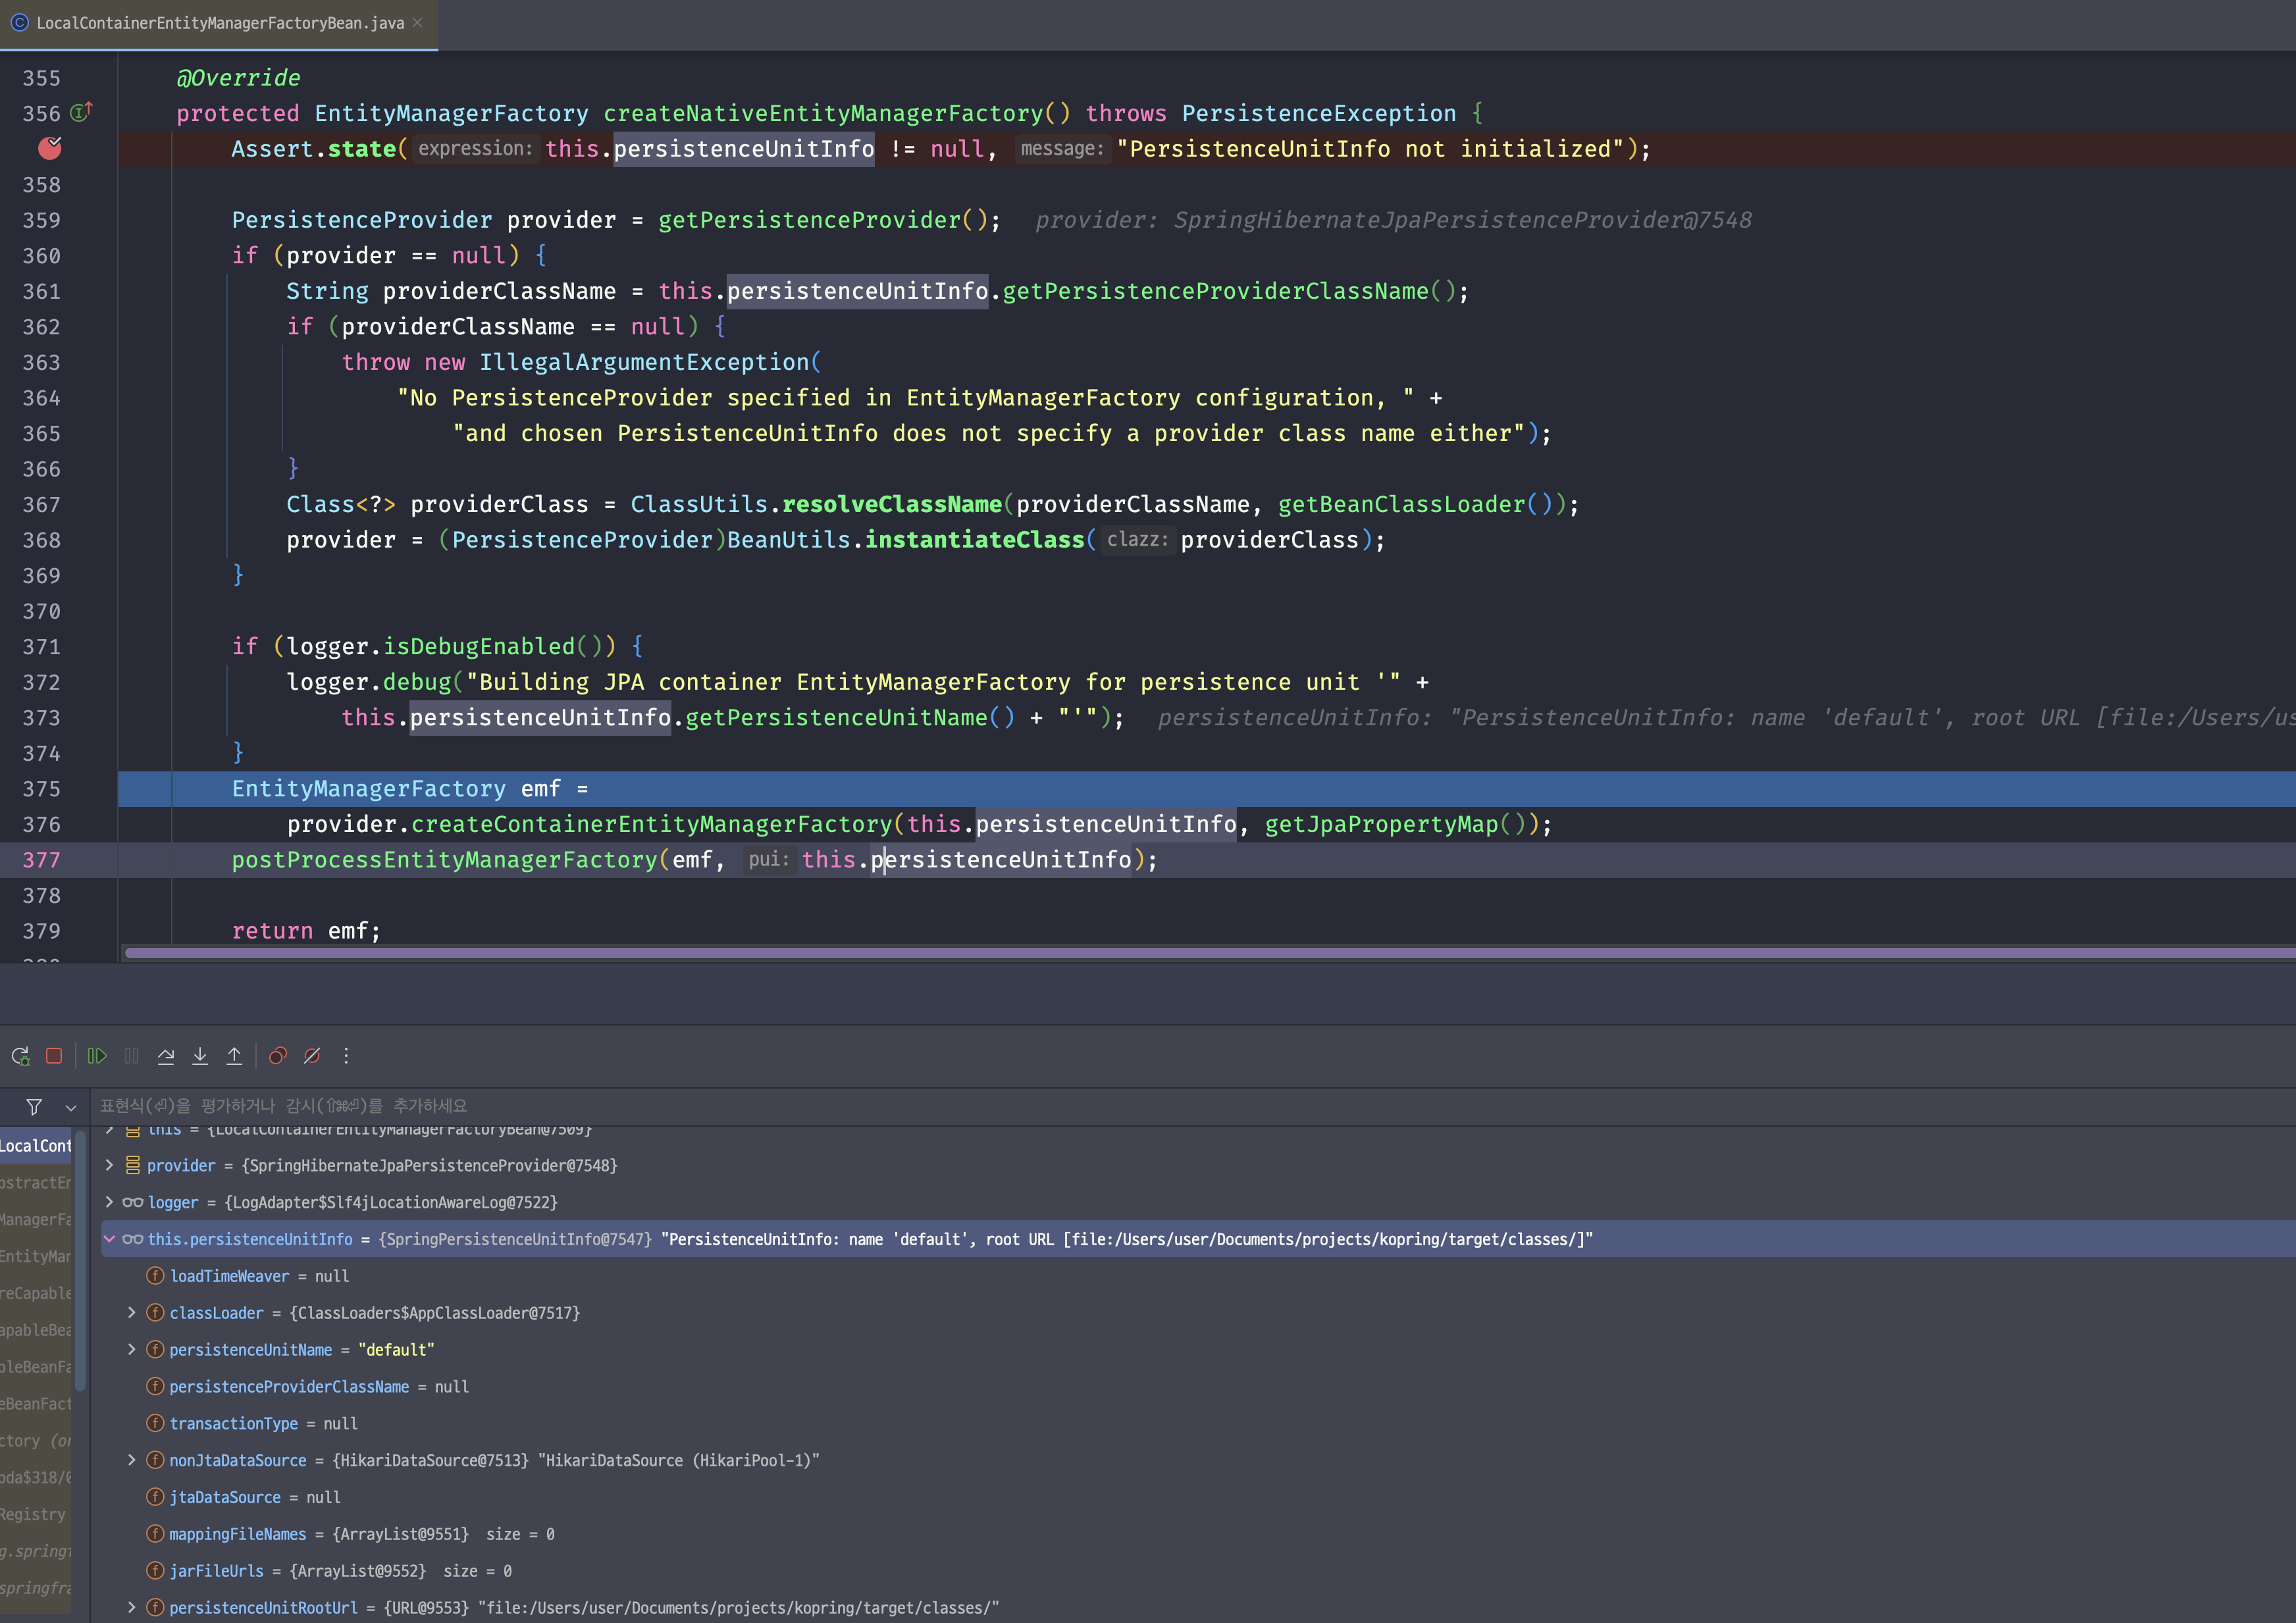Open the View Breakpoints dialog
Viewport: 2296px width, 1623px height.
[278, 1056]
